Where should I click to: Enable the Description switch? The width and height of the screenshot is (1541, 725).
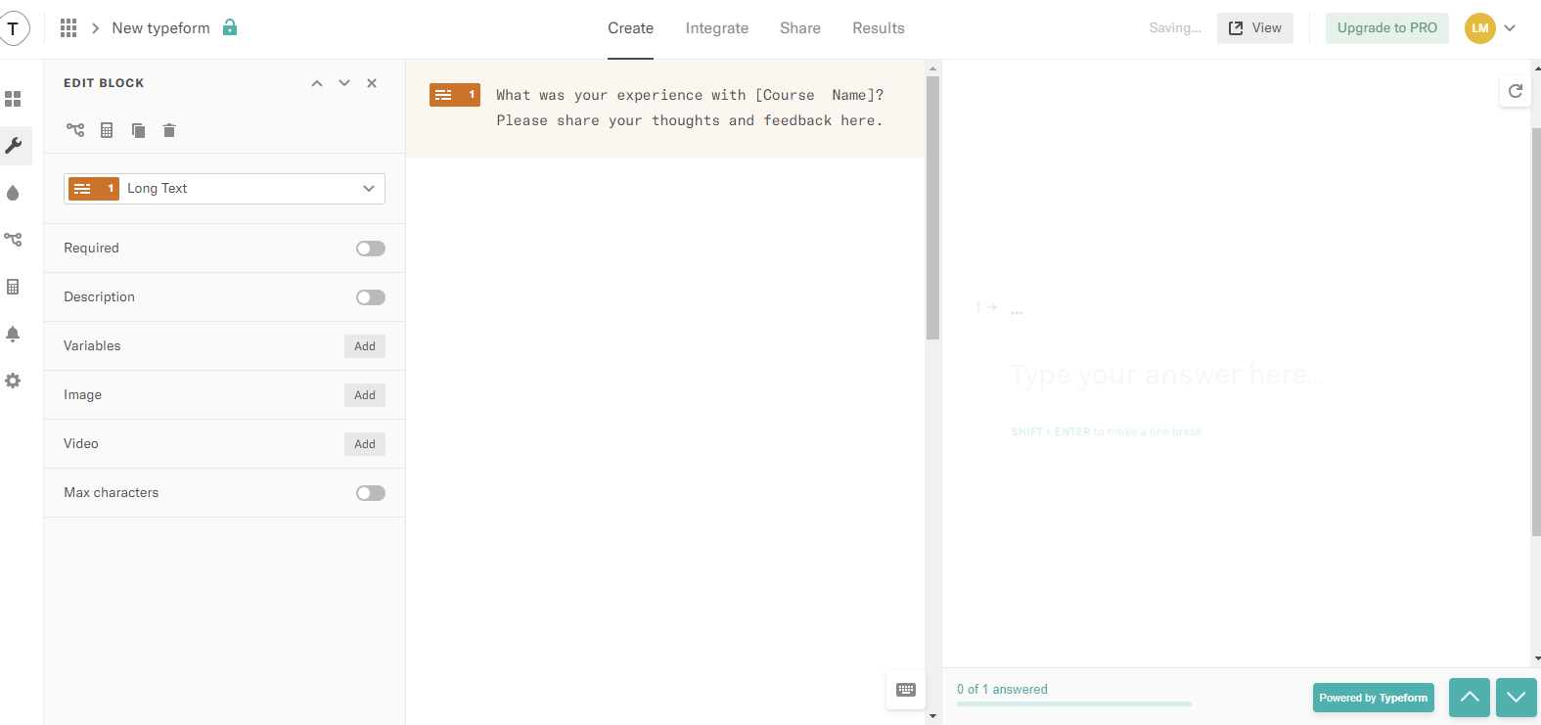371,297
